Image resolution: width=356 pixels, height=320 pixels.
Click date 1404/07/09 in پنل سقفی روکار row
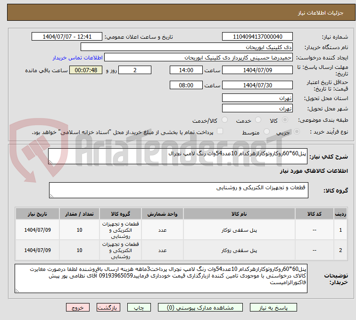pos(37,250)
